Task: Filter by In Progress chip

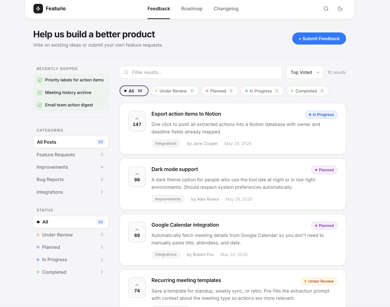Action: pos(262,91)
